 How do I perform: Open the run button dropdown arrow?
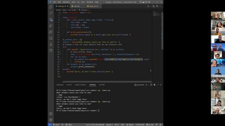(150, 6)
